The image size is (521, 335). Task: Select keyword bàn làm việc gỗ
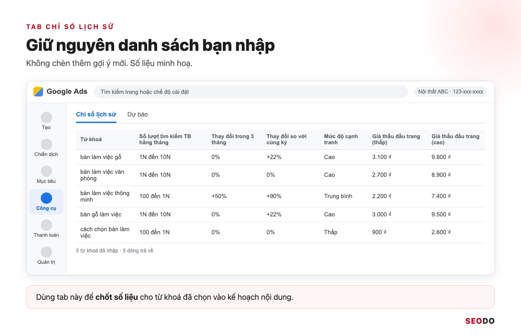point(101,157)
